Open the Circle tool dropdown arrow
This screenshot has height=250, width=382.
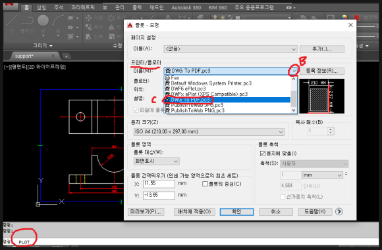pos(43,35)
